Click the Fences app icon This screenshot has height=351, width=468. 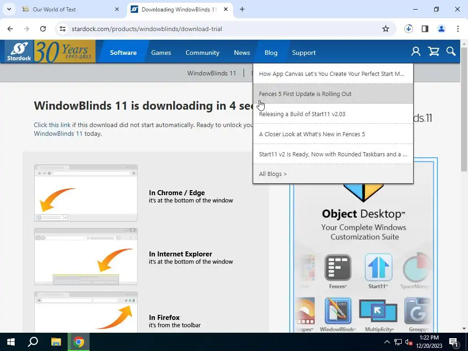(x=338, y=268)
